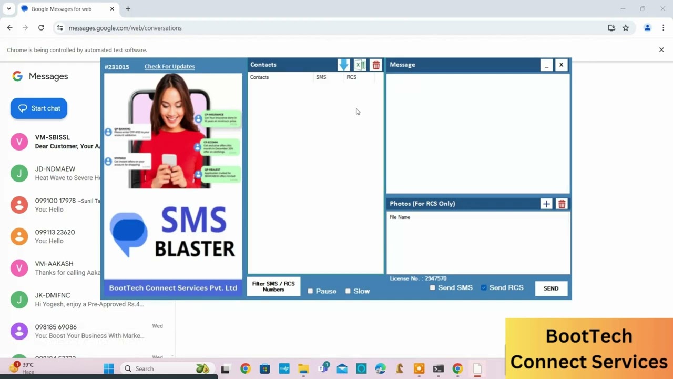This screenshot has width=673, height=379.
Task: Click the SMS Blaster promo image
Action: pyautogui.click(x=173, y=176)
